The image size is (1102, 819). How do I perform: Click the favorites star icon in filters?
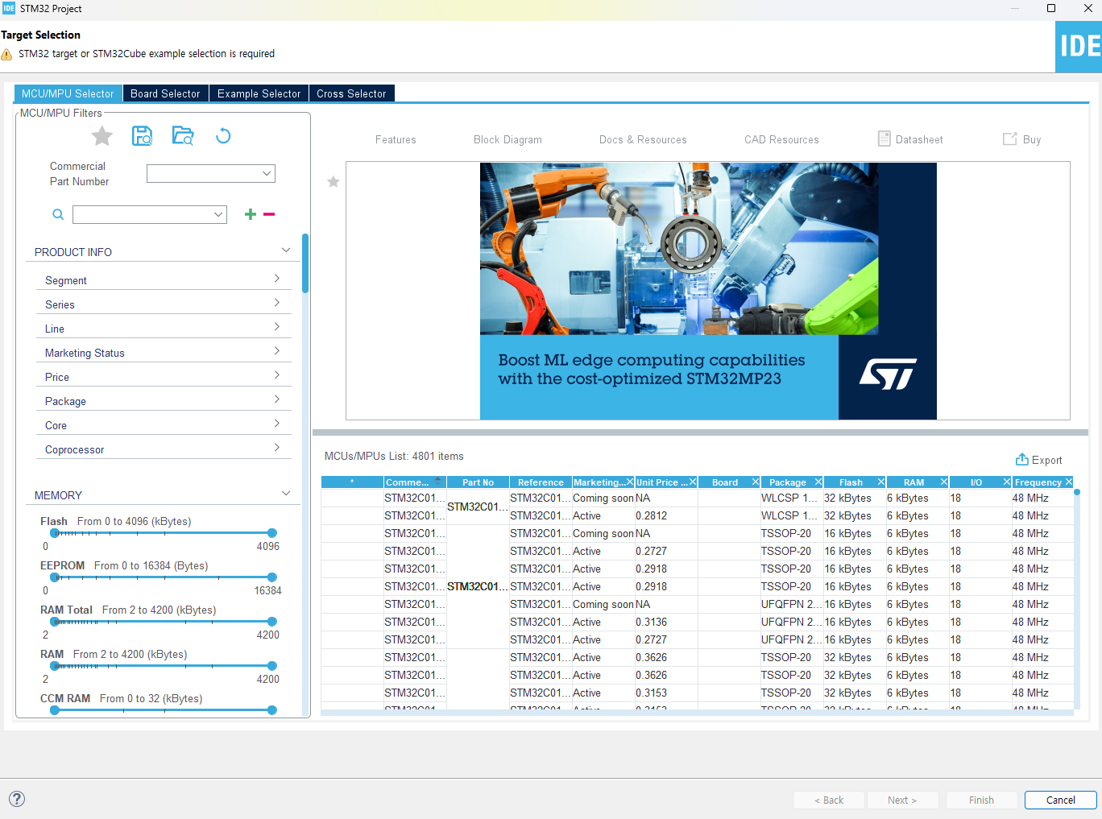pos(102,136)
